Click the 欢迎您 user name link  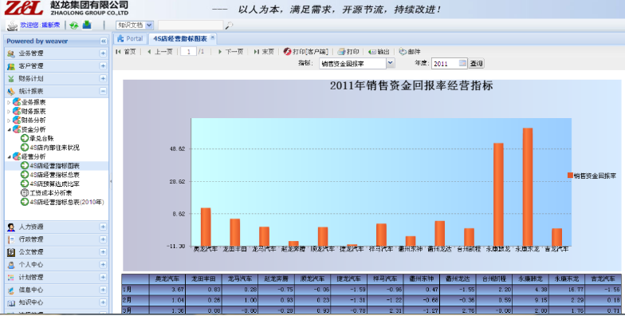pyautogui.click(x=40, y=25)
